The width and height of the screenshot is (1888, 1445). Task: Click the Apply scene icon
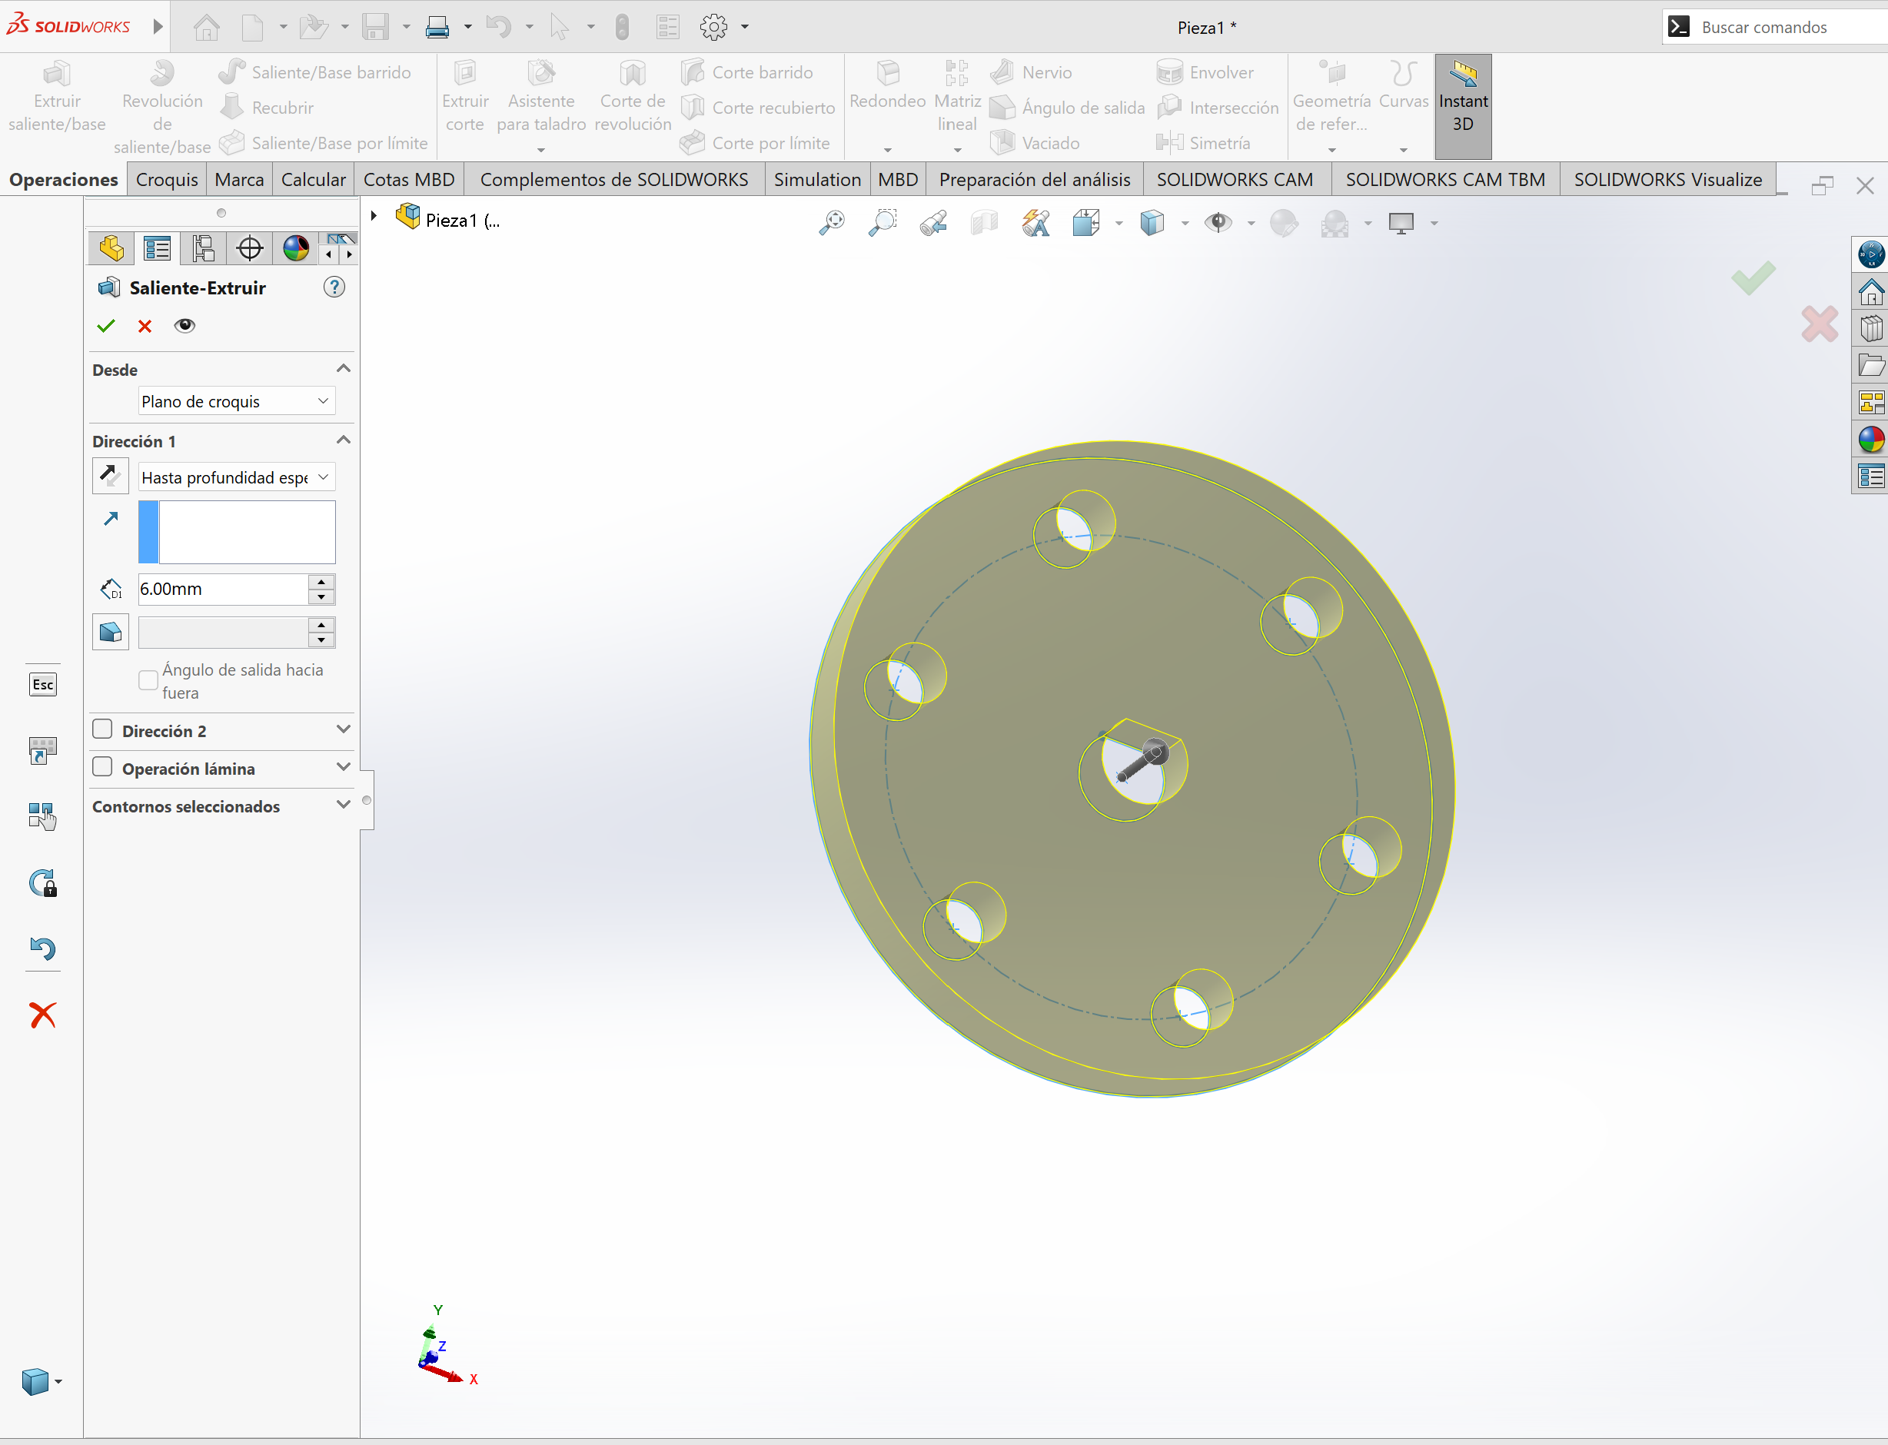coord(1335,223)
